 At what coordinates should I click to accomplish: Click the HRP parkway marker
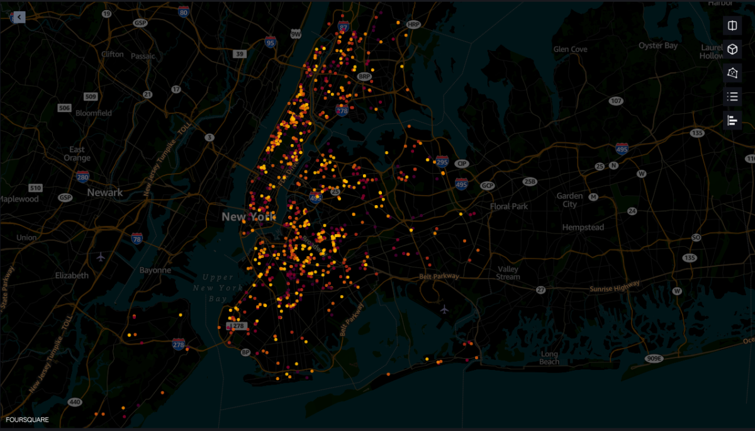point(413,25)
